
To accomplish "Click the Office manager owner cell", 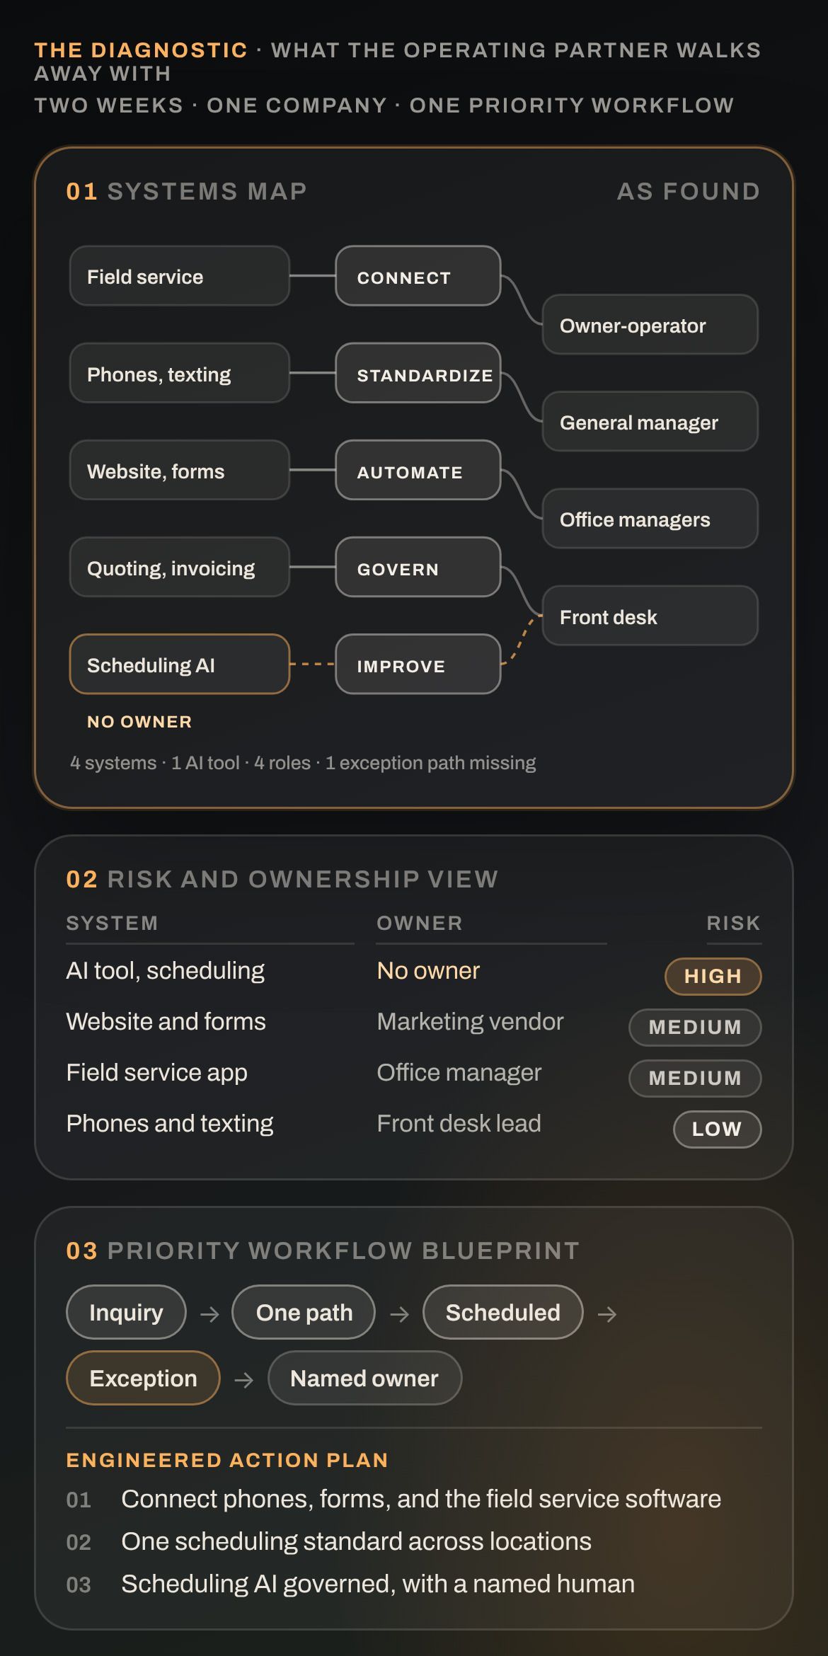I will [x=459, y=1072].
